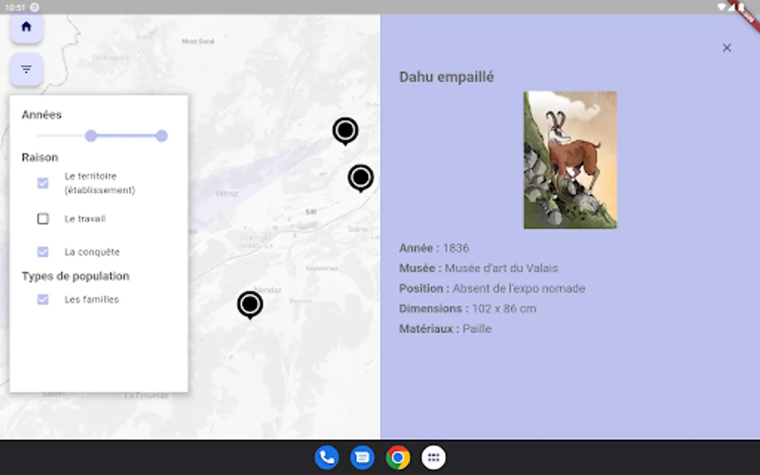The image size is (760, 475).
Task: Select the topmost map pin marker
Action: click(345, 131)
